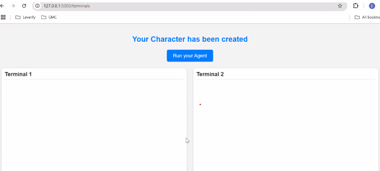This screenshot has width=380, height=171.
Task: Open the Leverify bookmark folder
Action: (x=26, y=17)
